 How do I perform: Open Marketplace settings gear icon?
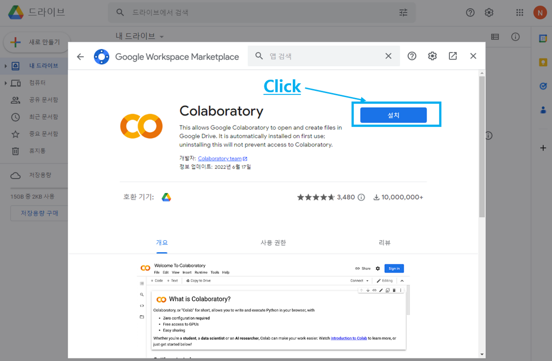click(x=432, y=56)
